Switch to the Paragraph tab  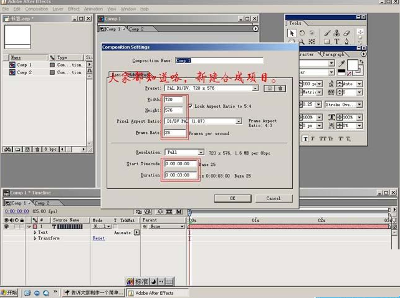click(x=333, y=54)
